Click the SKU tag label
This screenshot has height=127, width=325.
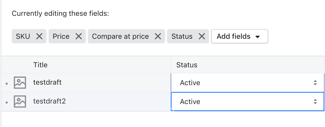[x=23, y=36]
